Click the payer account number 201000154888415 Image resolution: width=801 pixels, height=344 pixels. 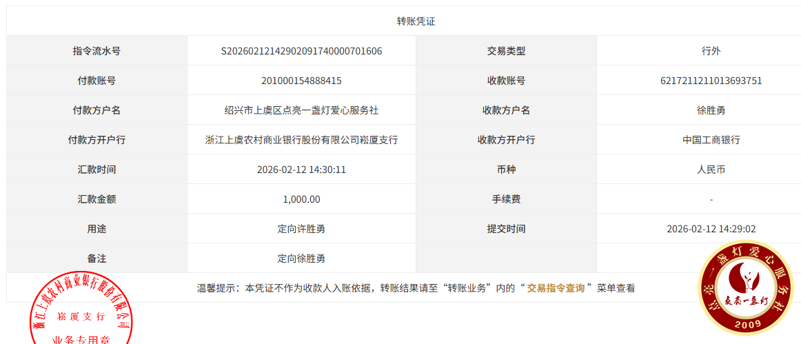click(x=301, y=81)
